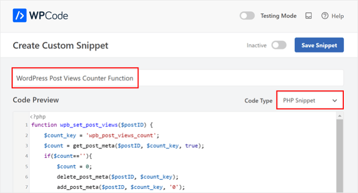The image size is (358, 193).
Task: Click the if($count=='') code line
Action: [x=68, y=156]
